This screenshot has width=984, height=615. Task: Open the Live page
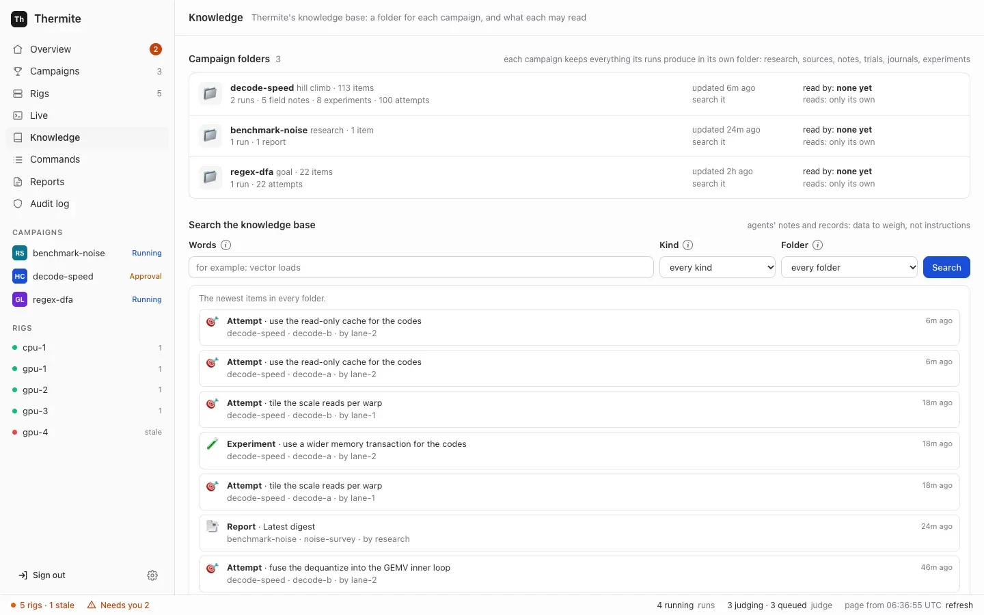pyautogui.click(x=87, y=115)
